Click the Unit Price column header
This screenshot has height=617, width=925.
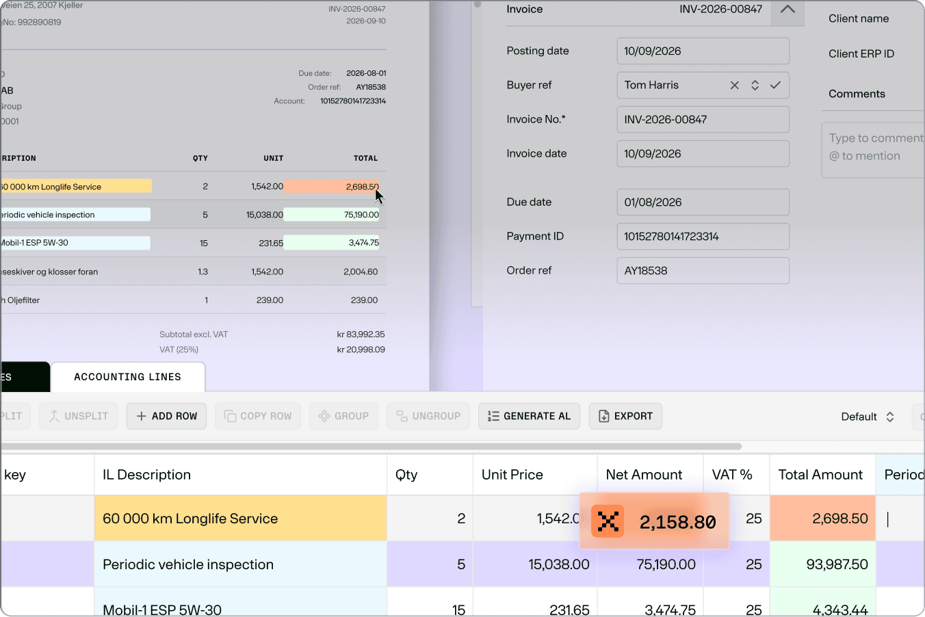534,475
